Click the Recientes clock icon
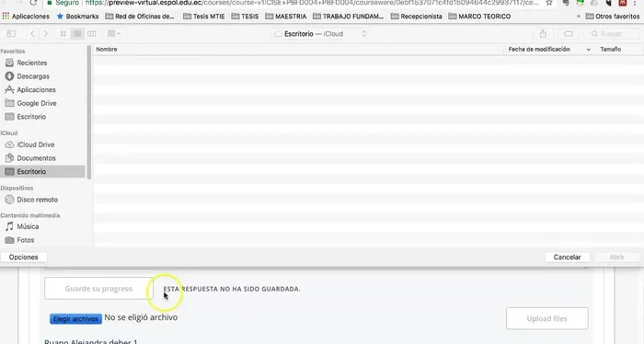Image resolution: width=644 pixels, height=344 pixels. point(9,63)
